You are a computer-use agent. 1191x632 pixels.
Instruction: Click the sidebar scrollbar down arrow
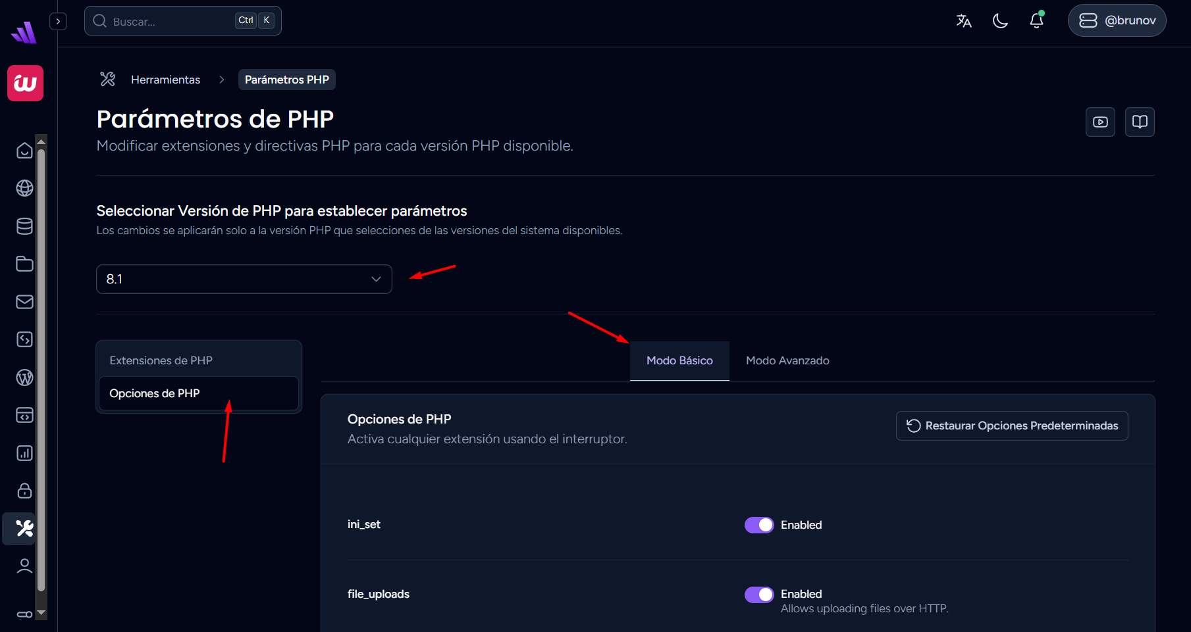[x=41, y=612]
